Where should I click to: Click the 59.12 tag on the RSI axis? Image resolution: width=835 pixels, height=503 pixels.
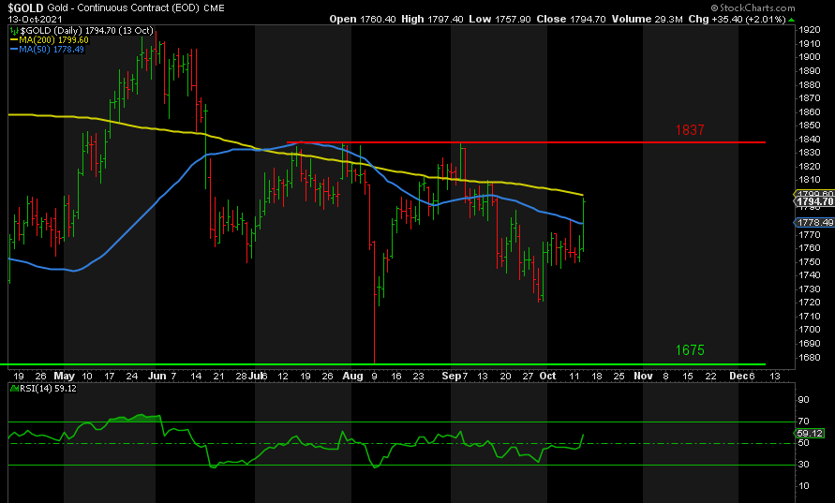click(x=811, y=434)
